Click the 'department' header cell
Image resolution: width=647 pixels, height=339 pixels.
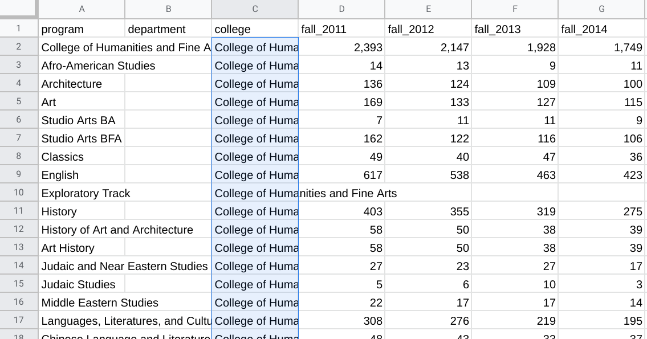pyautogui.click(x=168, y=29)
